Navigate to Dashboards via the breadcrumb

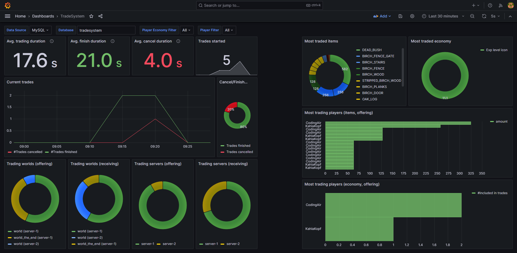[43, 16]
